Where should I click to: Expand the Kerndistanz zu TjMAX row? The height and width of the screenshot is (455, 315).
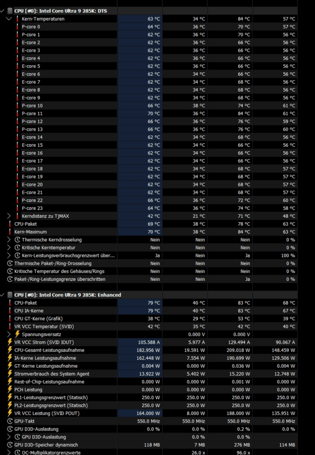pos(9,216)
